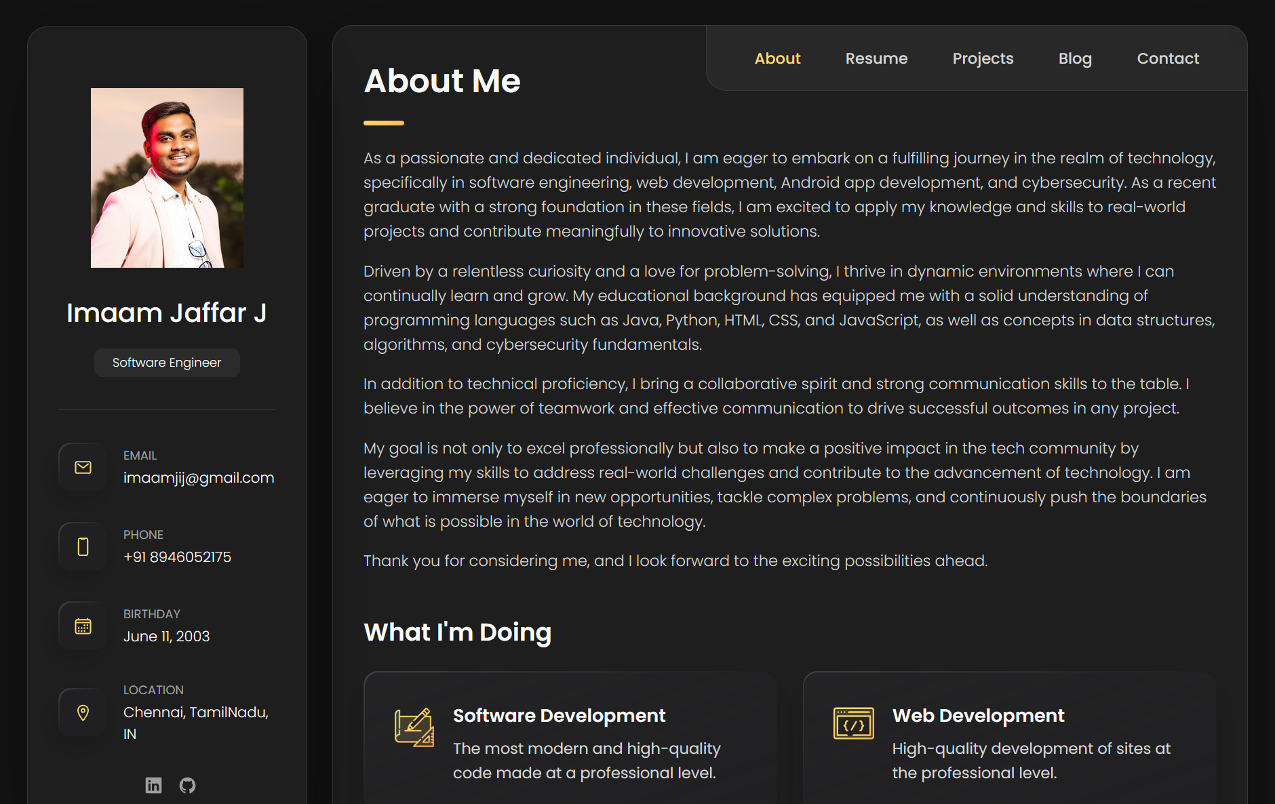
Task: Open the Projects tab
Action: coord(983,58)
